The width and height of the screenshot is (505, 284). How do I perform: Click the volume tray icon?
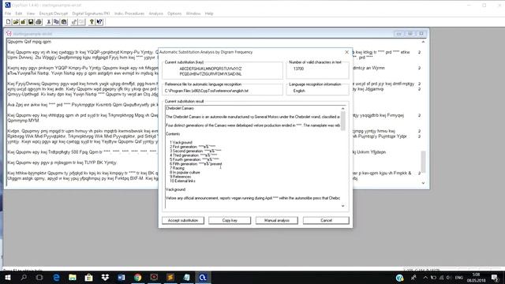[449, 278]
